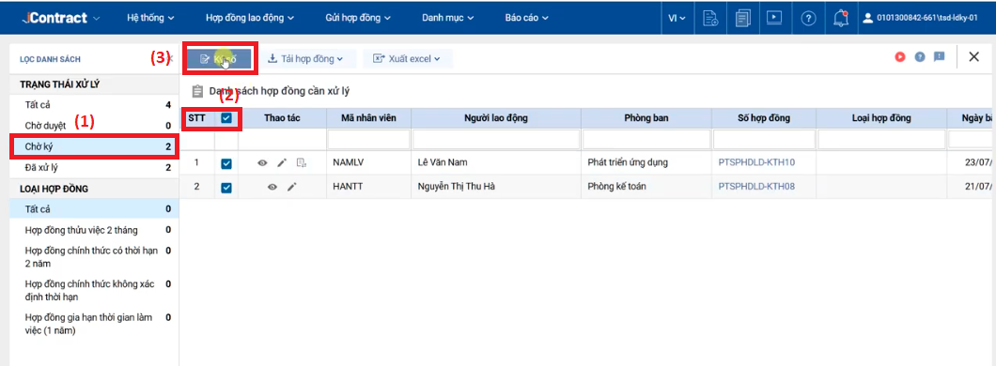Open the Báo cáo menu
Screen dimensions: 996x366
526,18
